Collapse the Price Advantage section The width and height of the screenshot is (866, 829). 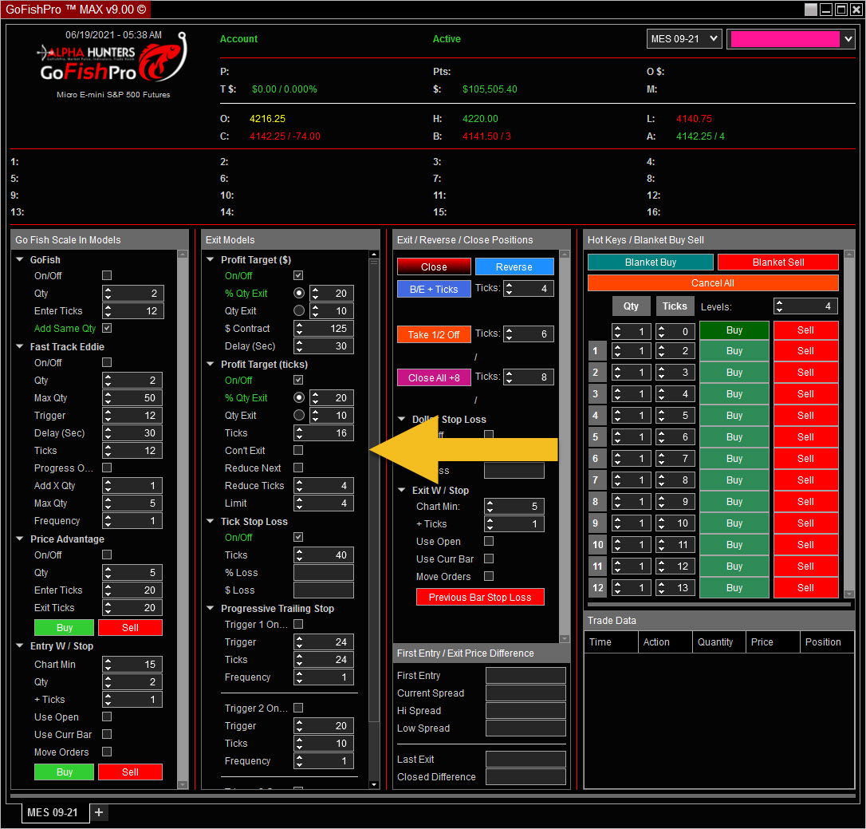point(20,539)
